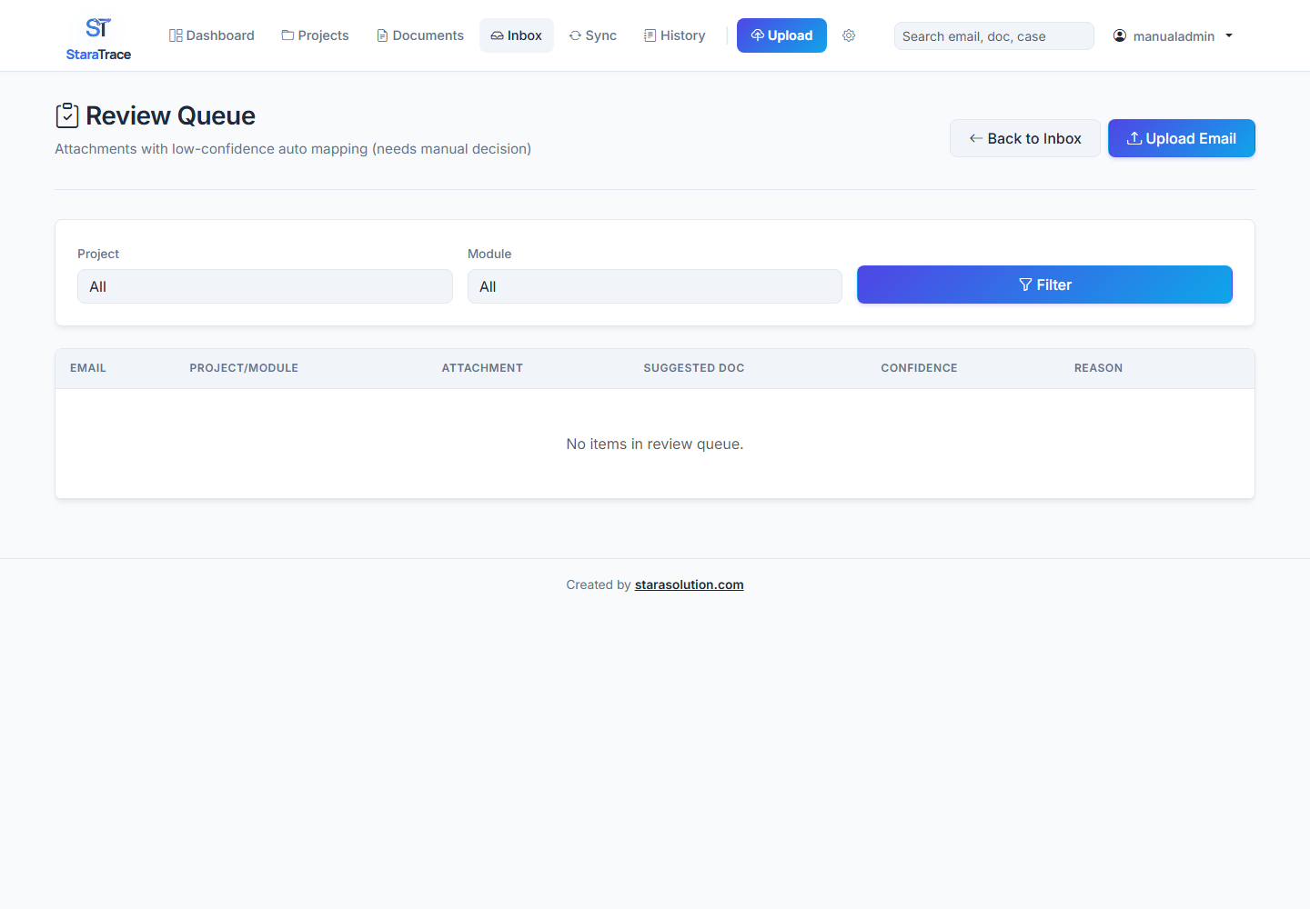Click Back to Inbox button

click(1025, 138)
